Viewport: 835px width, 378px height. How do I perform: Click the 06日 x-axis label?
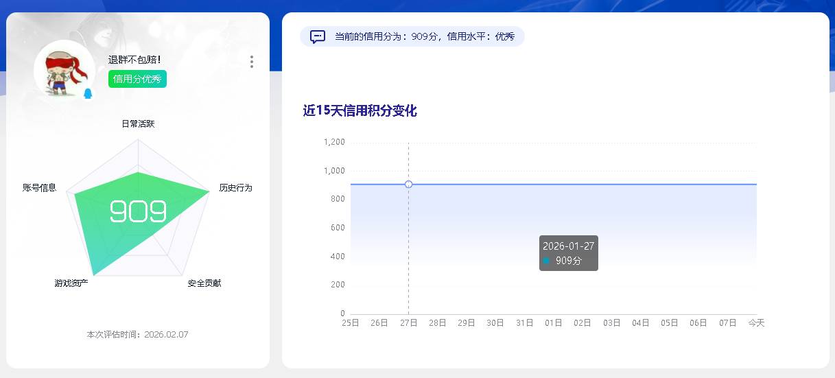tap(698, 323)
